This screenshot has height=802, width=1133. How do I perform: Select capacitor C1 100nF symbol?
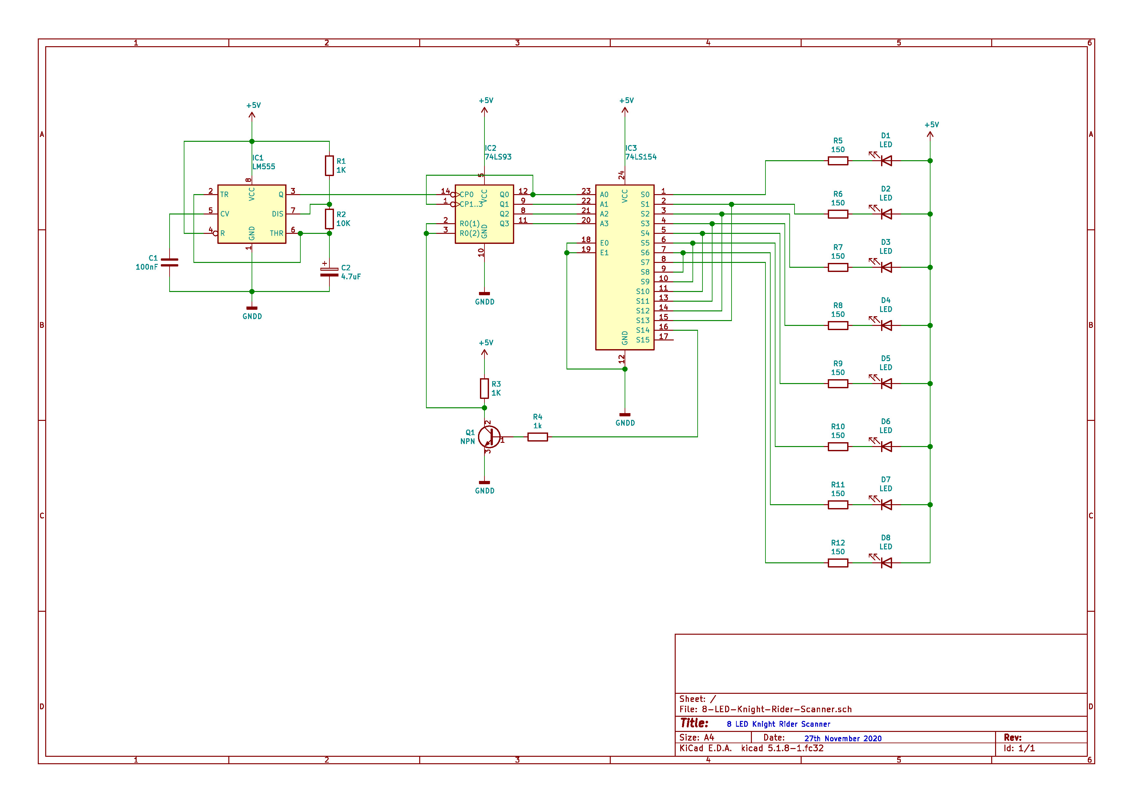(x=169, y=262)
